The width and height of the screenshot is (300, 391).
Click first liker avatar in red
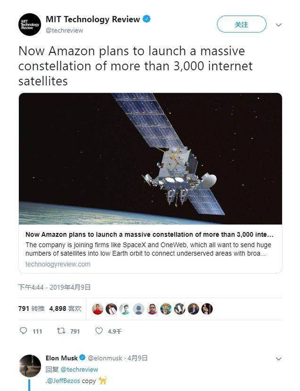pos(98,309)
